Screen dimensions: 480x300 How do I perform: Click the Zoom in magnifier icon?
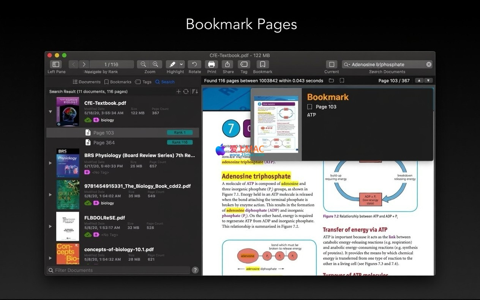(x=156, y=64)
